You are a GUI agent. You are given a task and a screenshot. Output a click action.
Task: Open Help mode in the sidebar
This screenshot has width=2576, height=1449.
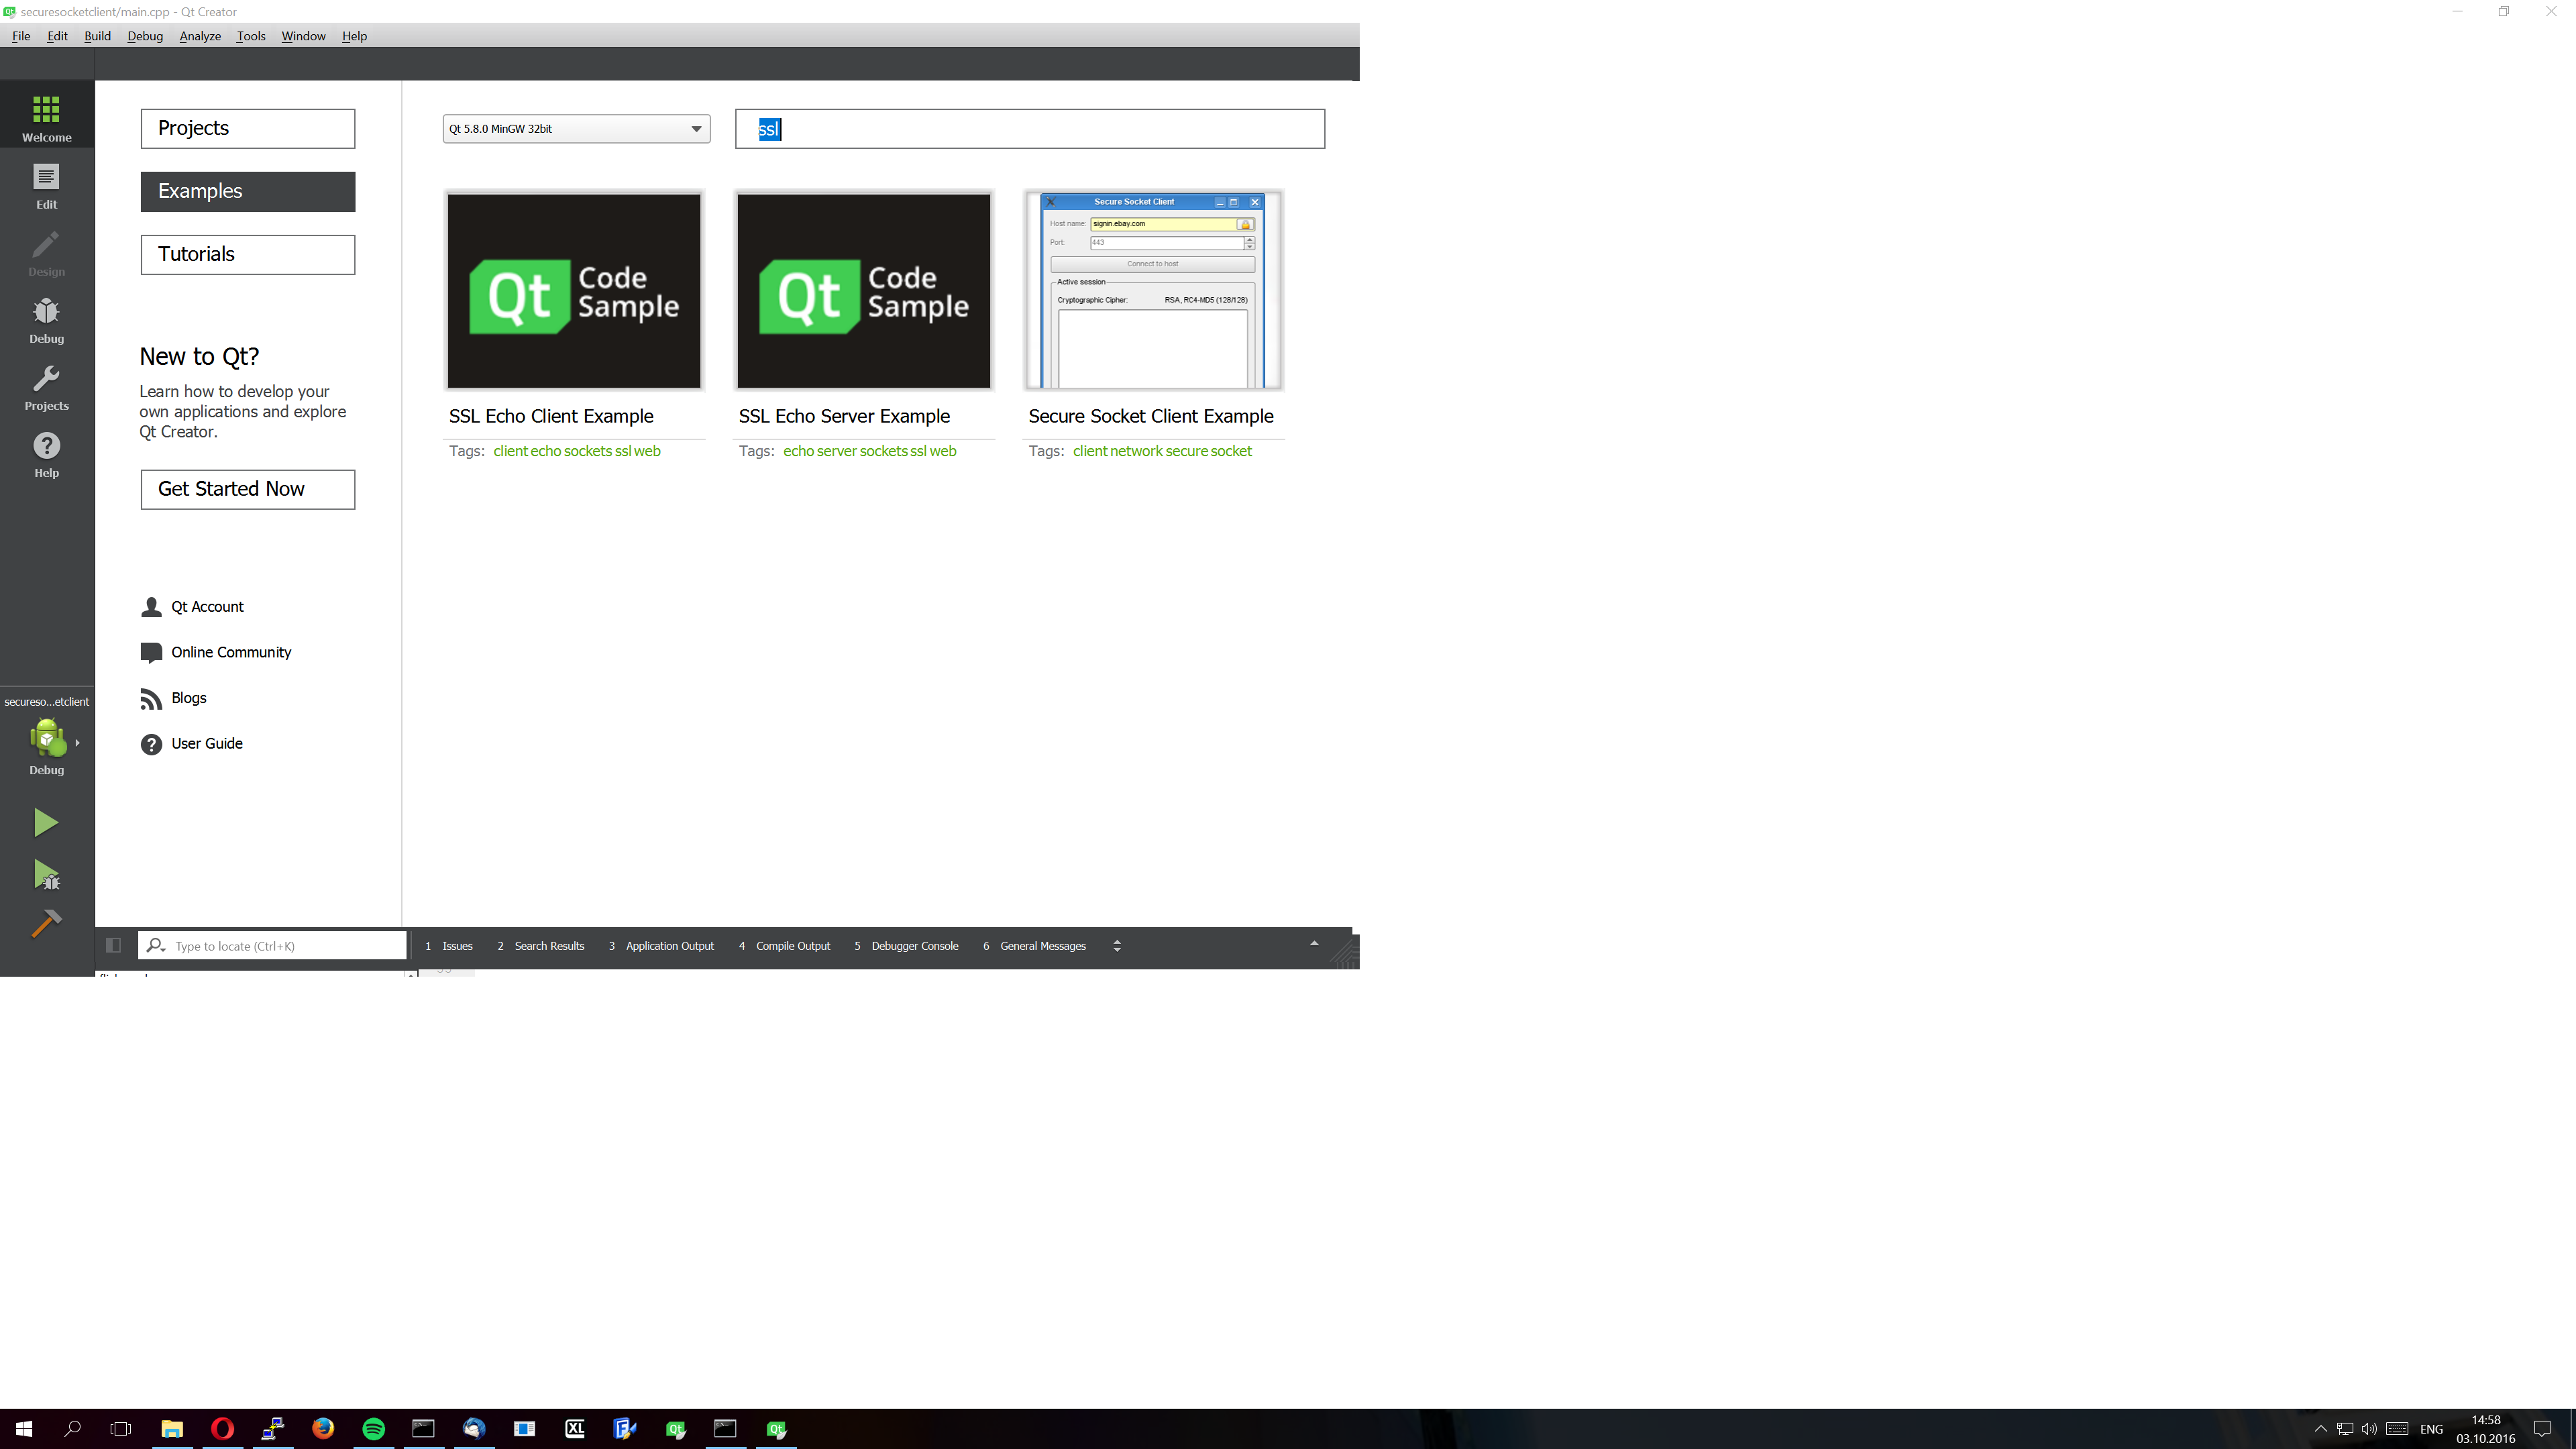click(46, 455)
